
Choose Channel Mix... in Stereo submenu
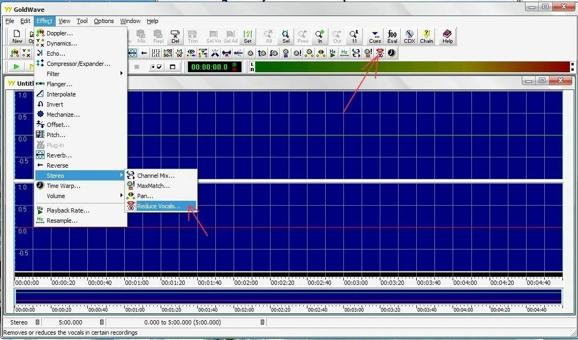pos(161,176)
